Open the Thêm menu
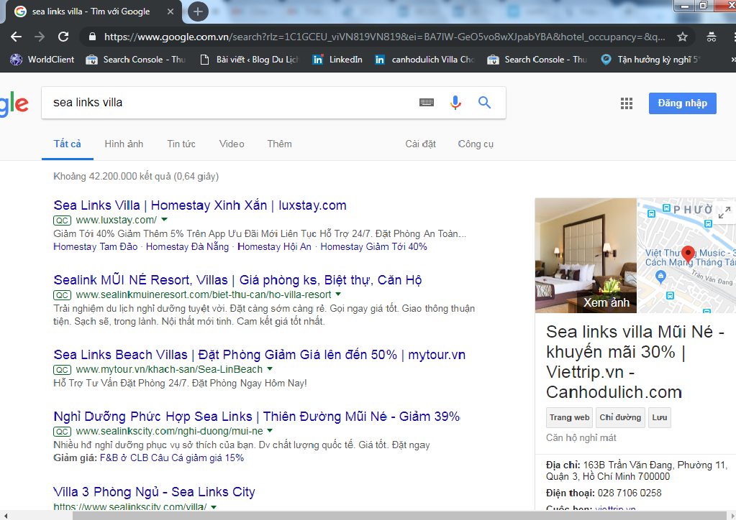Screen dimensions: 736x520 (x=280, y=144)
